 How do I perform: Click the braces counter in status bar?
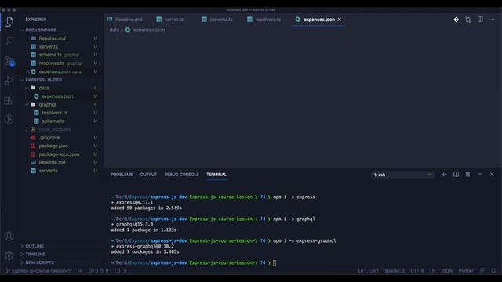(120, 270)
